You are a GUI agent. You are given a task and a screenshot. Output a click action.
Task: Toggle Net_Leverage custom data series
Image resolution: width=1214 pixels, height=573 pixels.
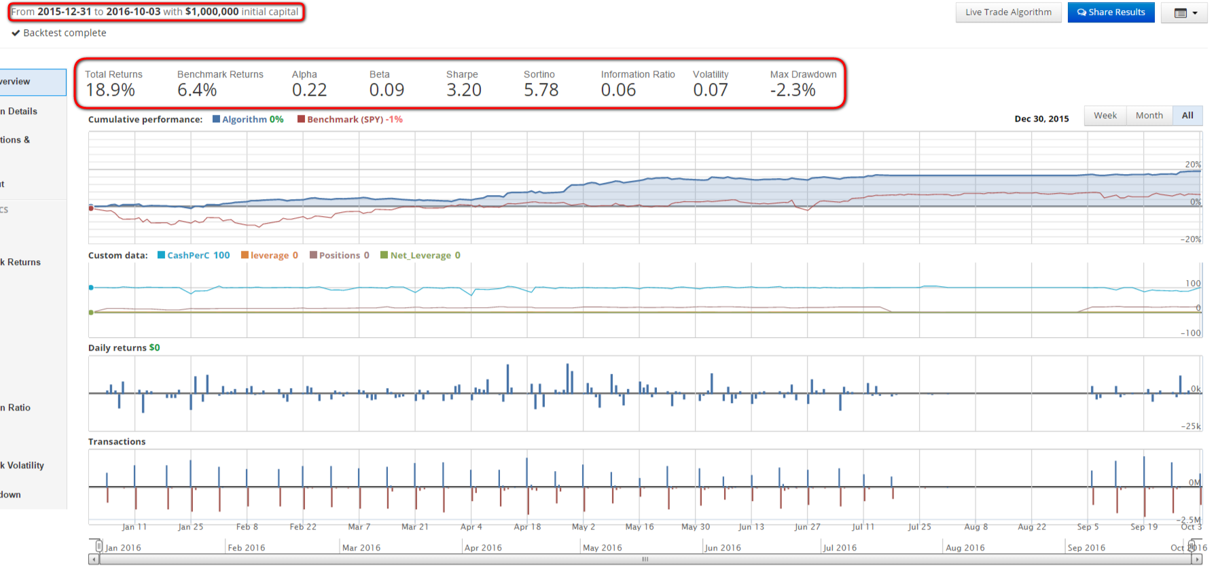[x=384, y=255]
